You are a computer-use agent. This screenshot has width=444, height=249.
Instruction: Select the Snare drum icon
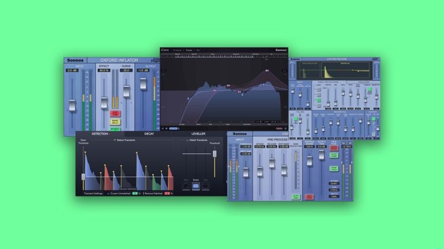pos(196,186)
